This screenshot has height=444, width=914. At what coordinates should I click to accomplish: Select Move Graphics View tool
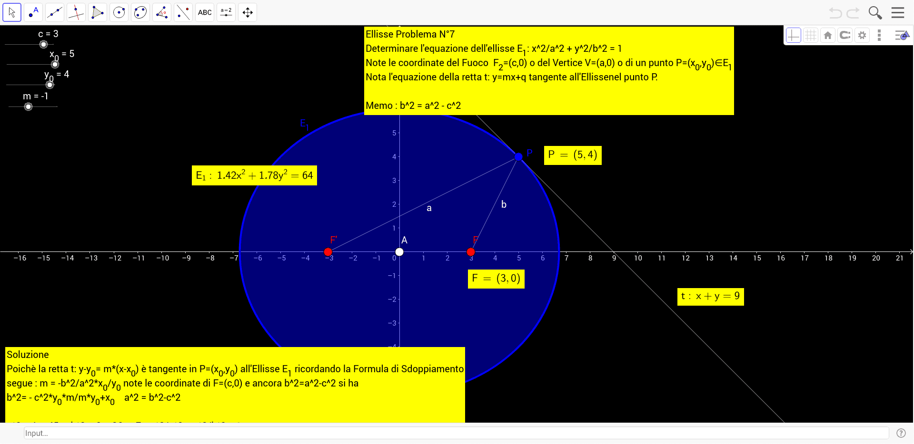tap(248, 12)
